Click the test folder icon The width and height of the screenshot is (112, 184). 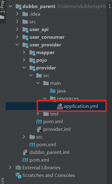pos(46,114)
